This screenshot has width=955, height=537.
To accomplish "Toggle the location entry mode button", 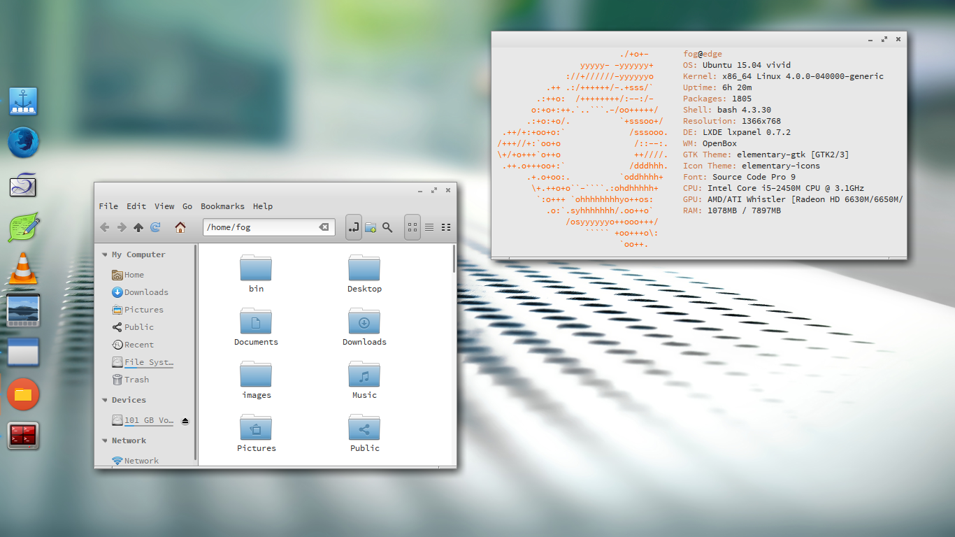I will click(354, 227).
